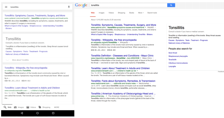224x118 pixels.
Task: Open the More dropdown in desktop tabs
Action: (x=141, y=13)
